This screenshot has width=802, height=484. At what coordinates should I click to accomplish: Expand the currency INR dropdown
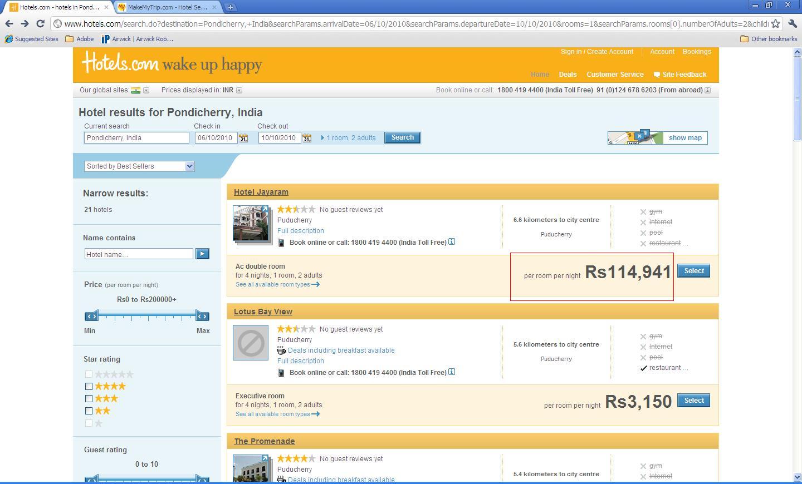[x=239, y=90]
